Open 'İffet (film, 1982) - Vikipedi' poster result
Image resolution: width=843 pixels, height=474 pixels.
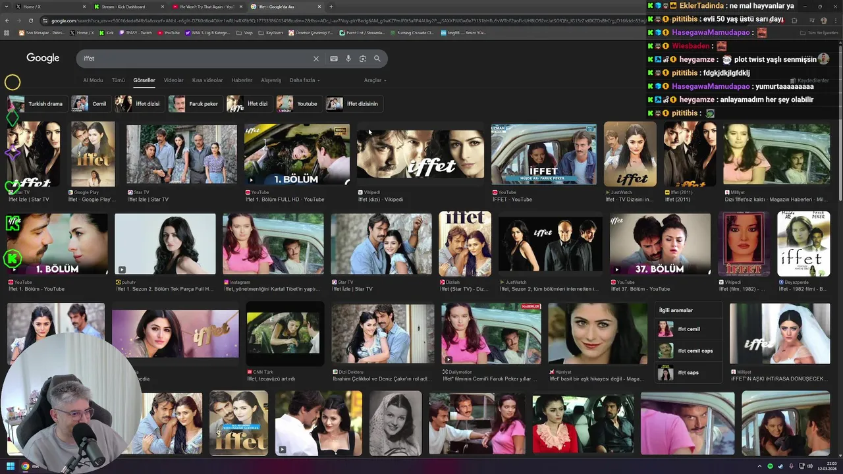click(x=744, y=244)
